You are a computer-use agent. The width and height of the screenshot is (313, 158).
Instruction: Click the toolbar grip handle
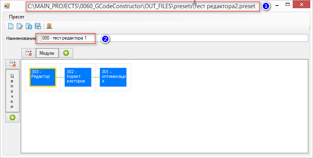pyautogui.click(x=5, y=26)
